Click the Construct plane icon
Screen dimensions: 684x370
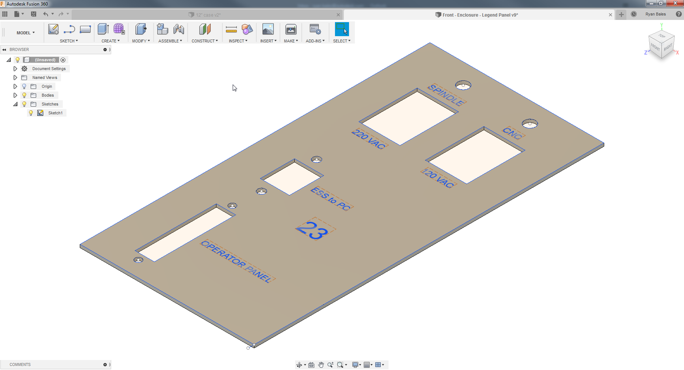coord(205,29)
